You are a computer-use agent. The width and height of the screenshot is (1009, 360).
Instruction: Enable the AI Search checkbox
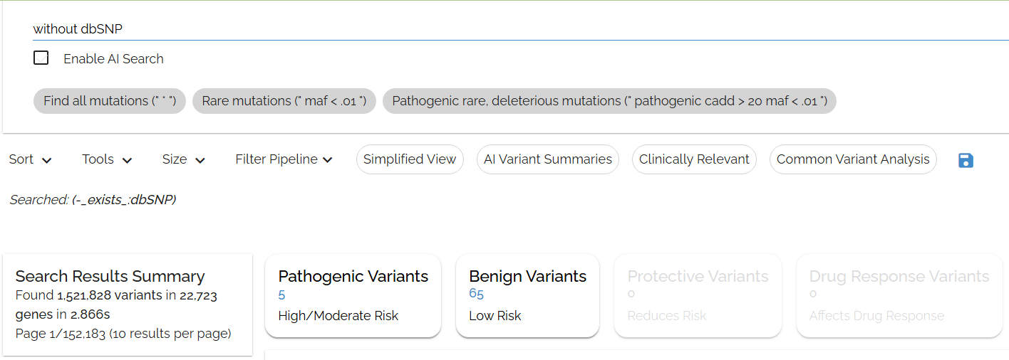(x=41, y=58)
